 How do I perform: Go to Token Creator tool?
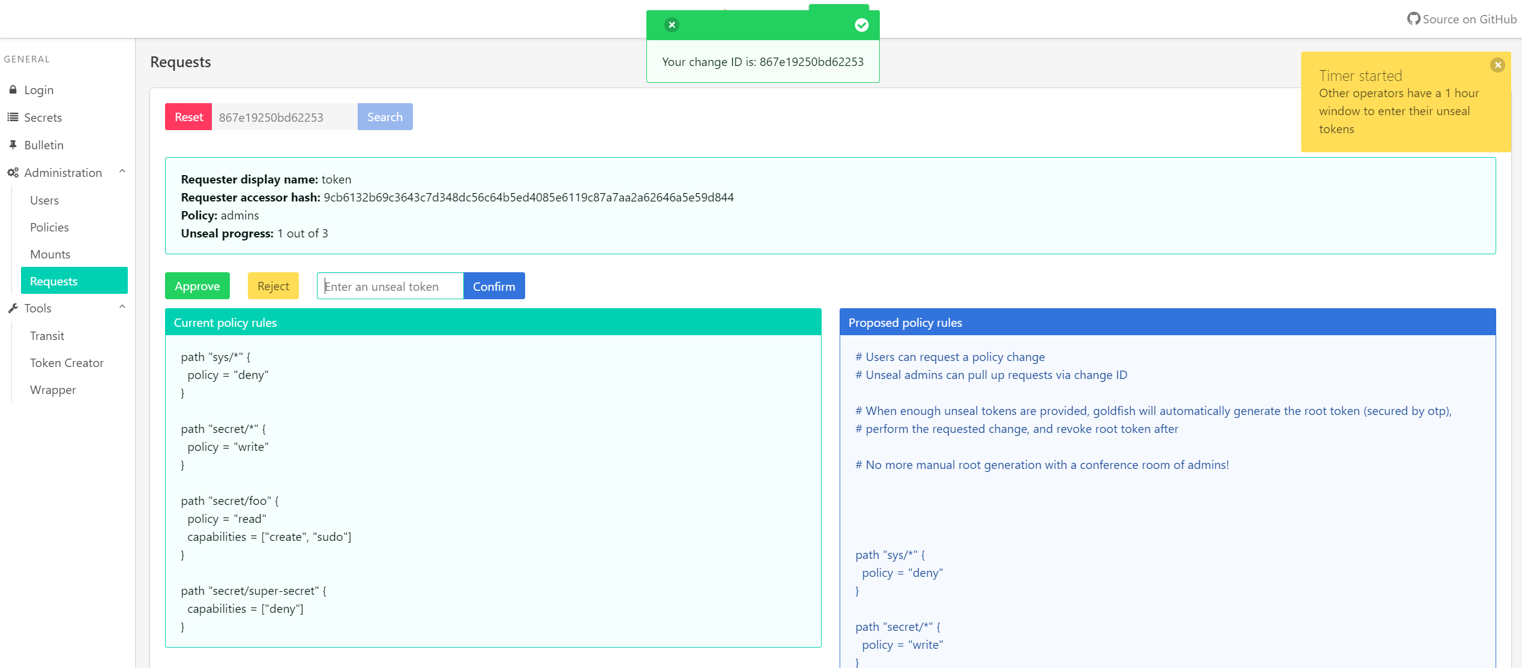tap(67, 363)
